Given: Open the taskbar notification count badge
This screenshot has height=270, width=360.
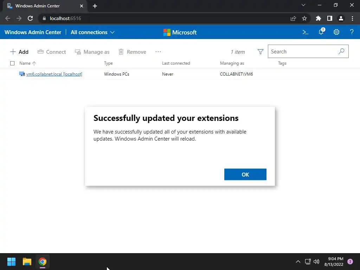Looking at the screenshot, I should click(350, 262).
